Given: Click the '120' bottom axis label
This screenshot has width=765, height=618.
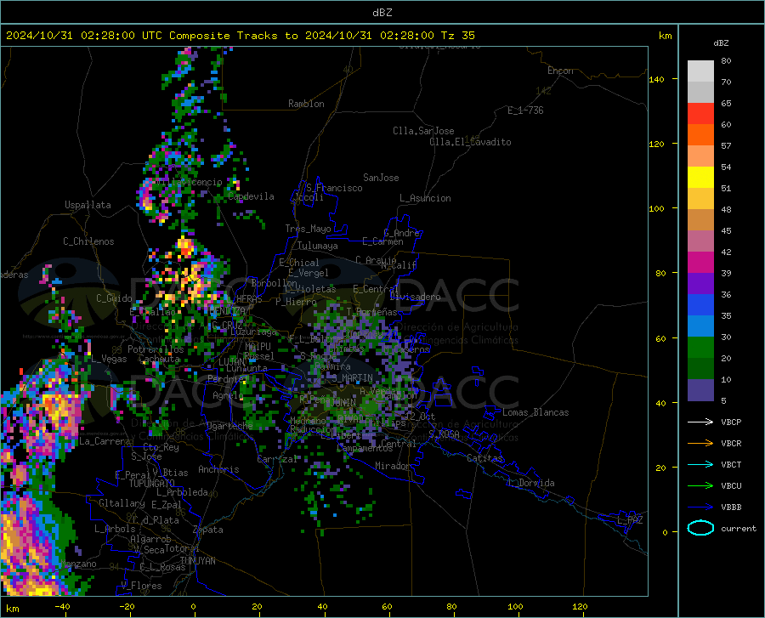Looking at the screenshot, I should pyautogui.click(x=580, y=607).
